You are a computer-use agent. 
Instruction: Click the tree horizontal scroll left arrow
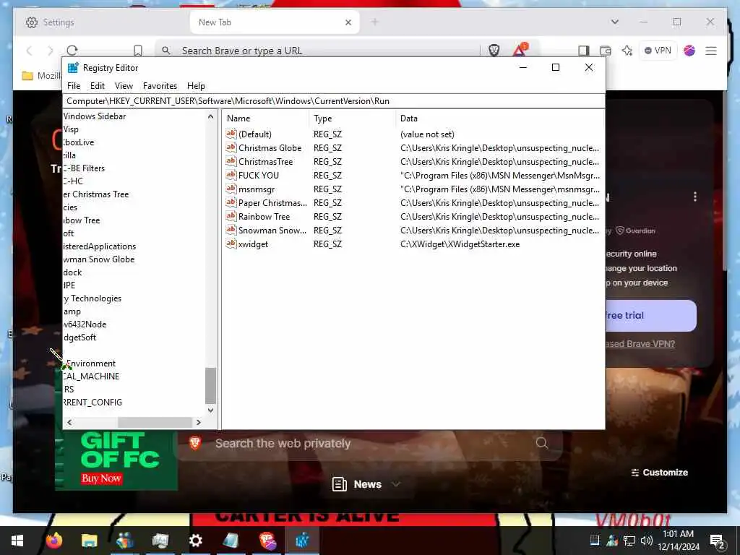[x=69, y=422]
